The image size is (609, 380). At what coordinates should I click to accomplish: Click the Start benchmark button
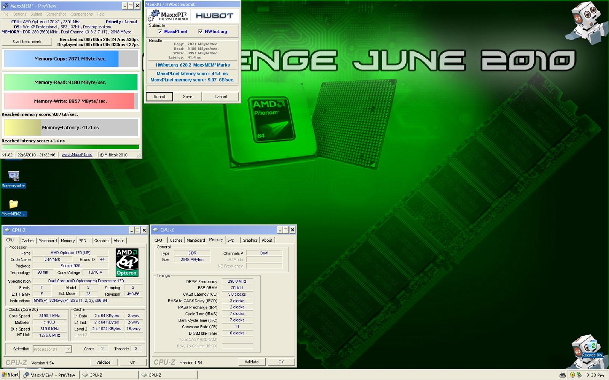[x=27, y=42]
